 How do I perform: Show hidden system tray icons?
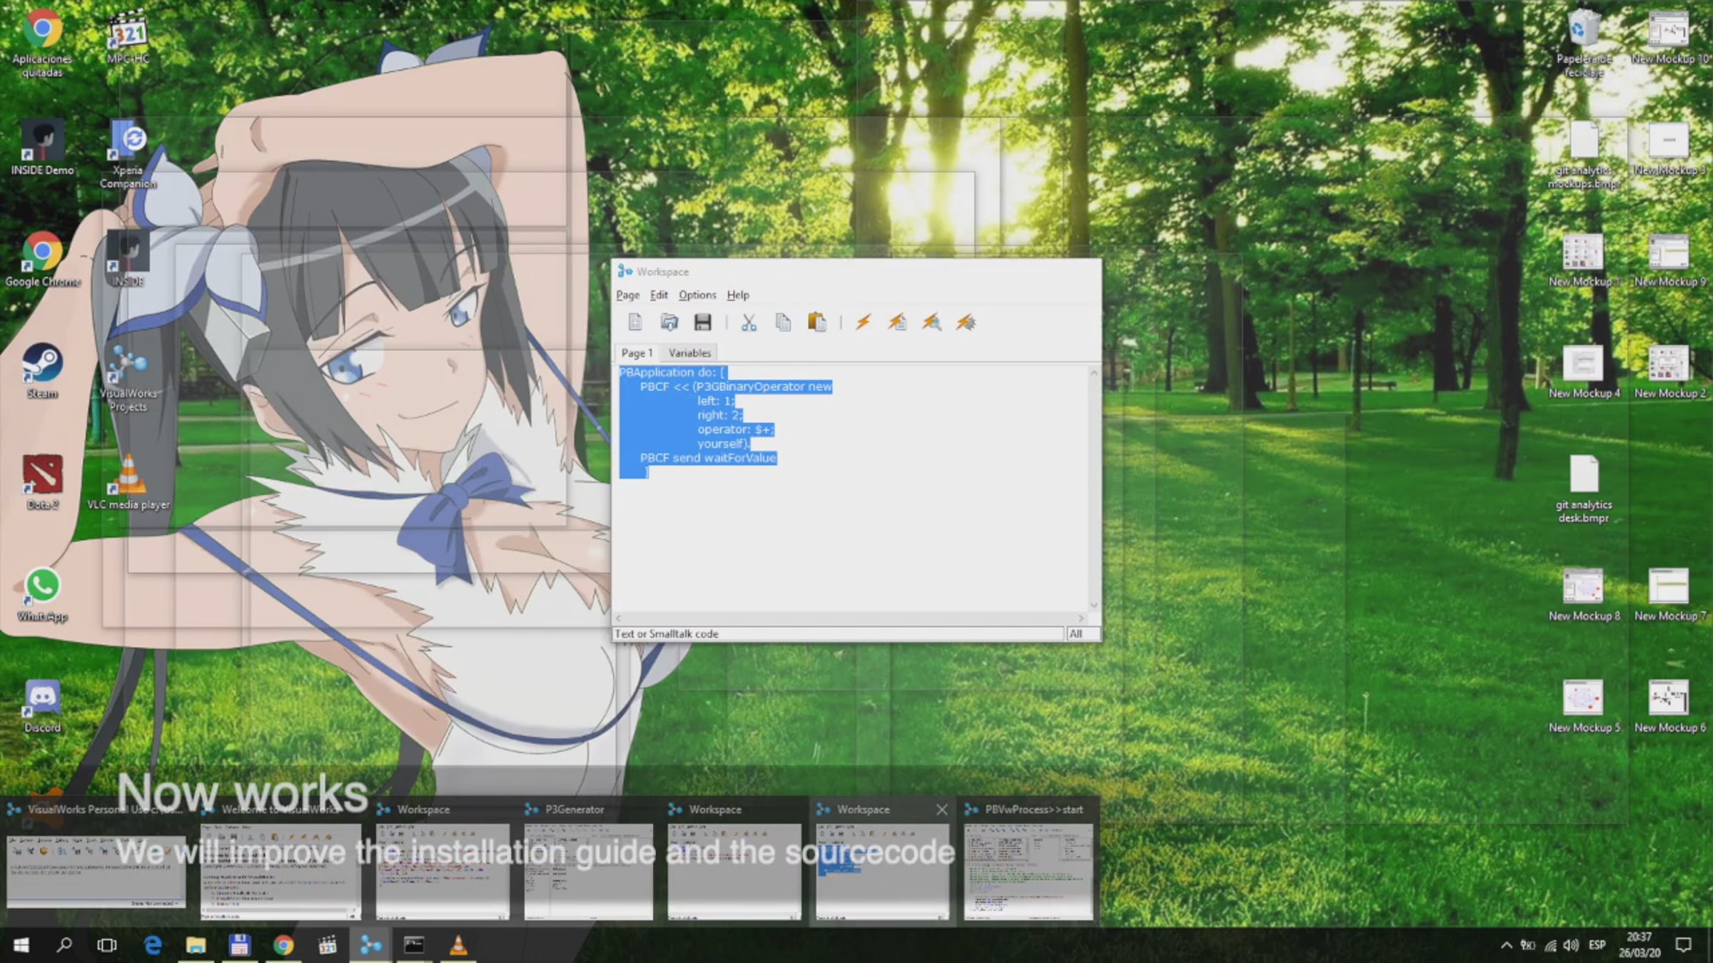(1506, 945)
